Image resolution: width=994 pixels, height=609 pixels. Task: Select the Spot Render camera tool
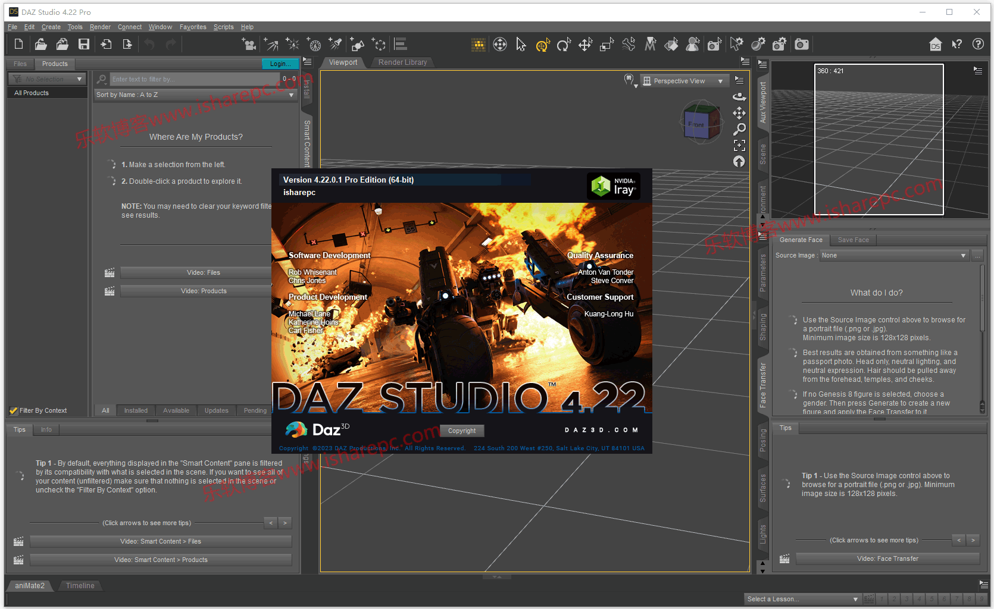[x=714, y=44]
